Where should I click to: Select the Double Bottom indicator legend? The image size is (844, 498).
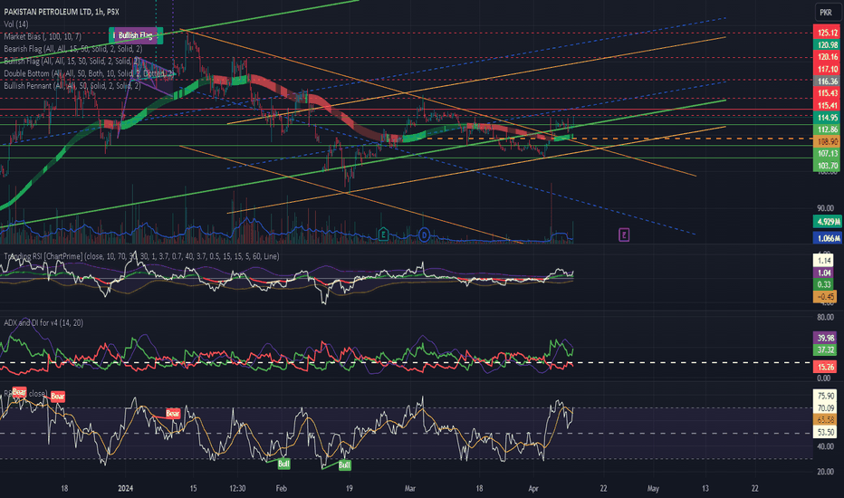tap(90, 73)
